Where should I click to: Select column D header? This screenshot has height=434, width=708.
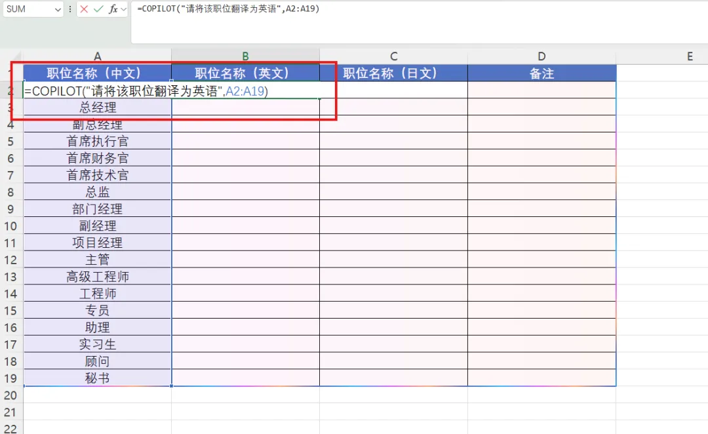click(x=542, y=56)
